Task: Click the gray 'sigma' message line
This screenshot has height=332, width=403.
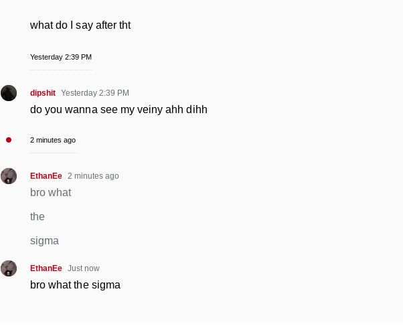Action: (44, 241)
